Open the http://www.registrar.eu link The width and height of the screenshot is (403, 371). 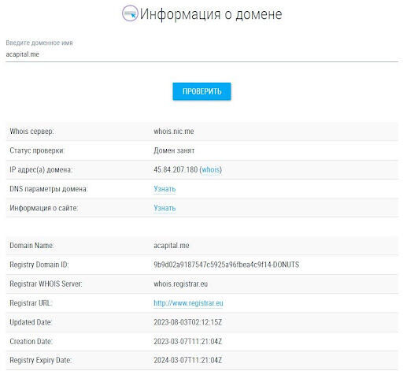pos(188,303)
